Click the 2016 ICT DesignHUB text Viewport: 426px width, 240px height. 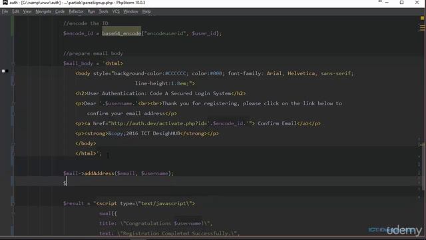pyautogui.click(x=153, y=133)
